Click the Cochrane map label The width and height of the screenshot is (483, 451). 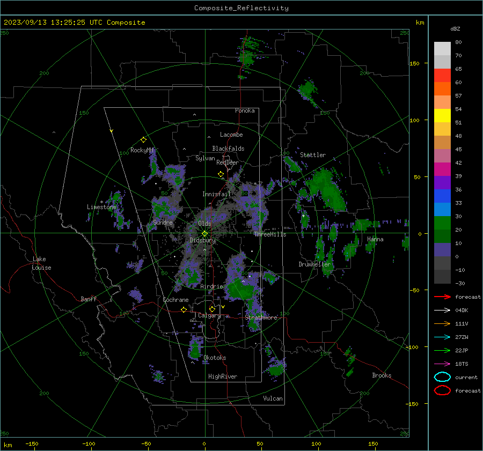pyautogui.click(x=175, y=300)
